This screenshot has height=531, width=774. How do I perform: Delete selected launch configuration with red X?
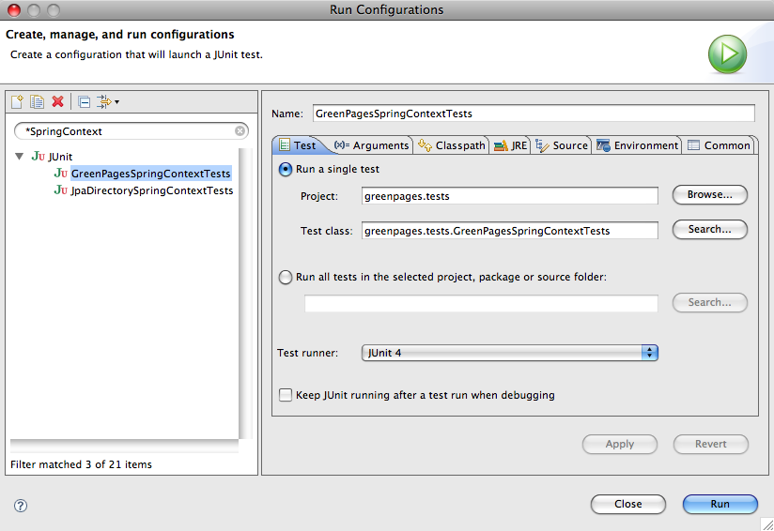(x=58, y=101)
